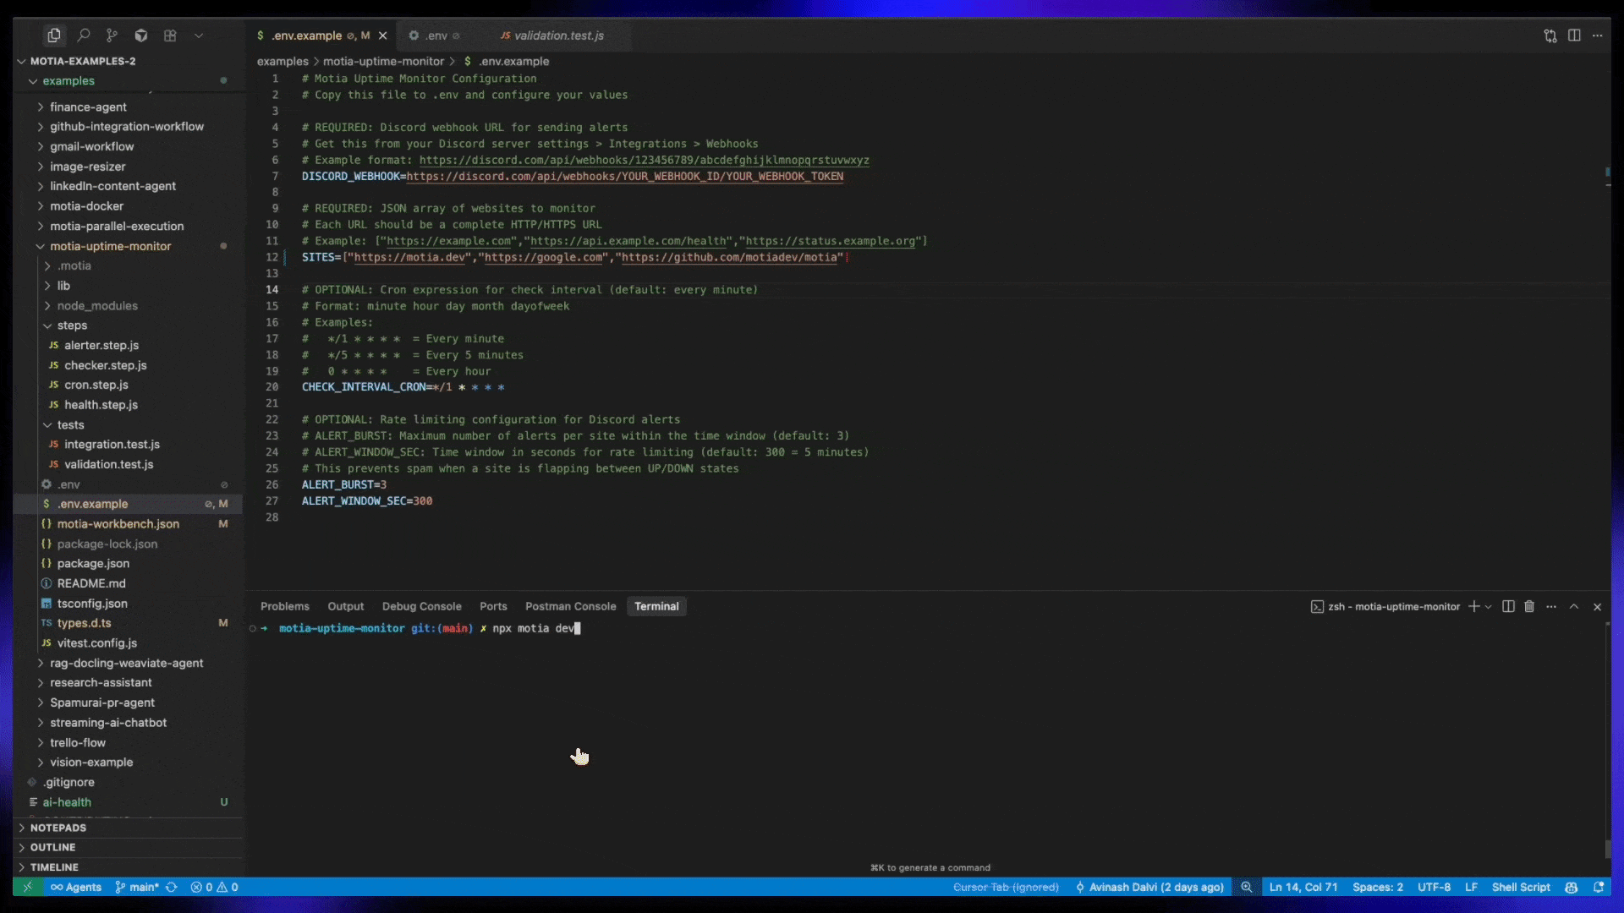
Task: Open the discord.com webhook example link
Action: click(643, 160)
